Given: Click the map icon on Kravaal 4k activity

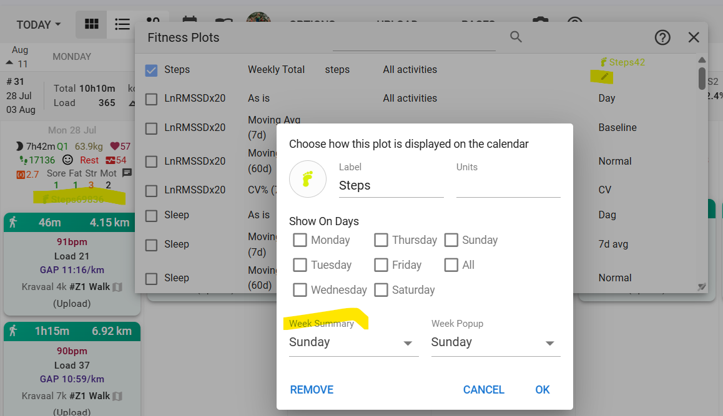Looking at the screenshot, I should tap(117, 288).
